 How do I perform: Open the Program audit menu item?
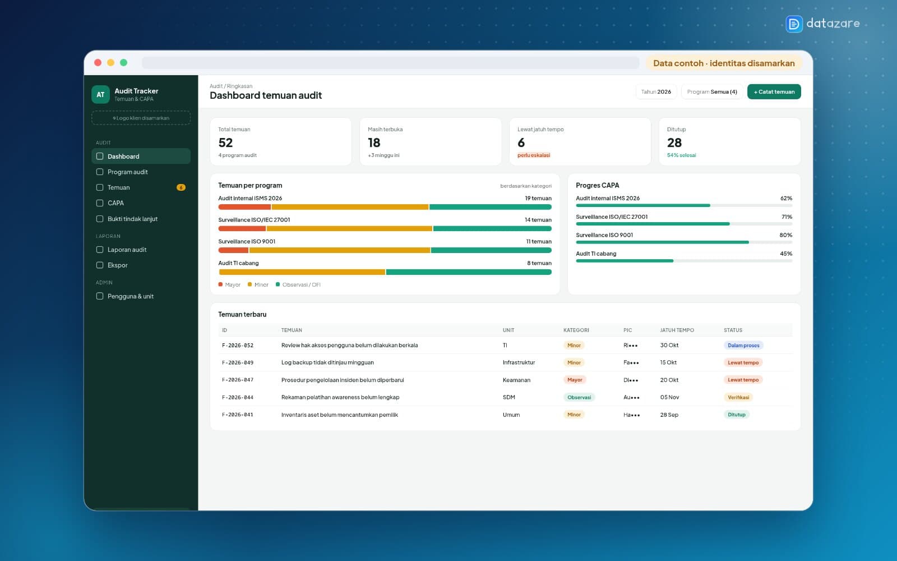tap(141, 172)
